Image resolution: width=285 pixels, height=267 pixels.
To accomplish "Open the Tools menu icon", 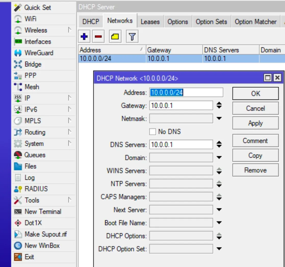I will pyautogui.click(x=18, y=200).
